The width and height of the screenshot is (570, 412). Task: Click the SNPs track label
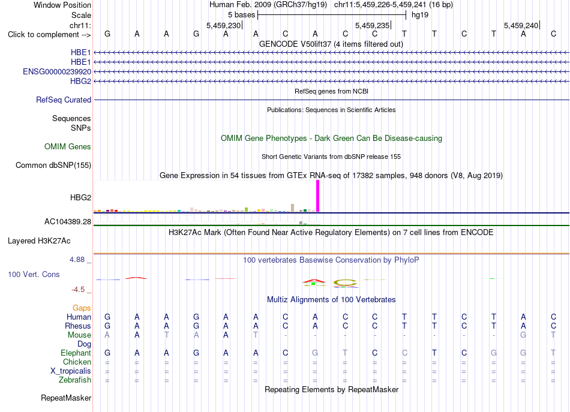[81, 128]
